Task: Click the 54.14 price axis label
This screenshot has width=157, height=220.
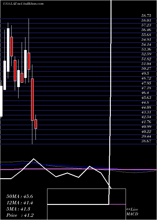Action: tap(146, 45)
